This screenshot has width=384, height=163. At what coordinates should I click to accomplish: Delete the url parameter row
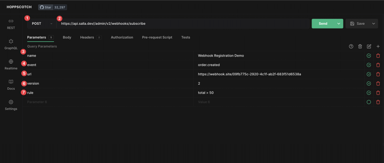tap(378, 74)
